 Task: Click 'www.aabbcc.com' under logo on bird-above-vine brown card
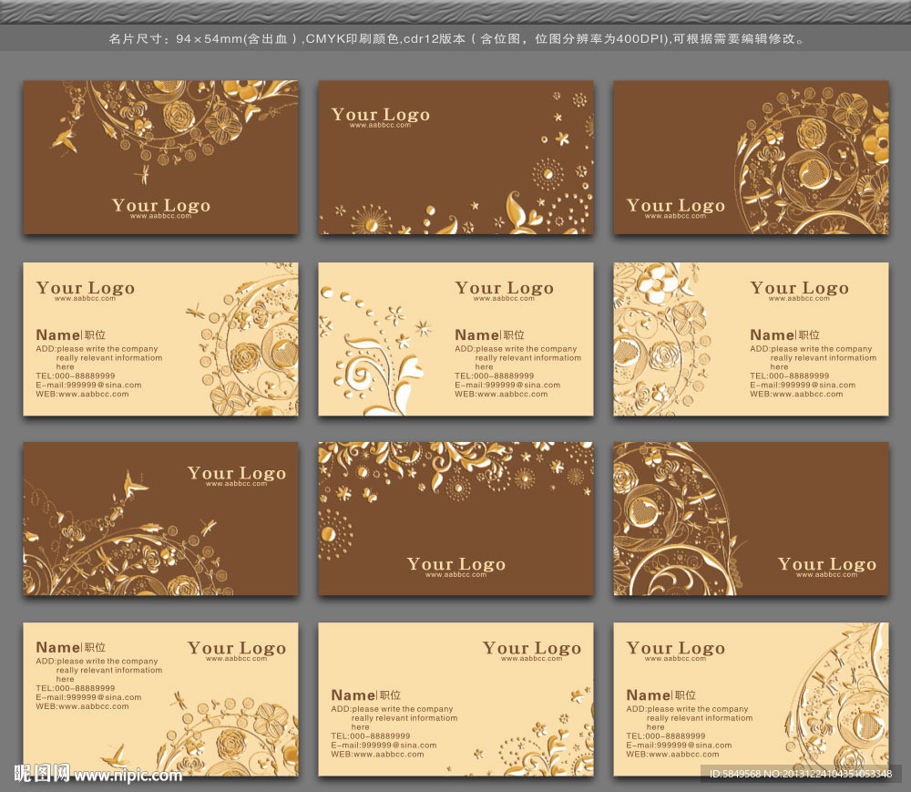pyautogui.click(x=237, y=483)
